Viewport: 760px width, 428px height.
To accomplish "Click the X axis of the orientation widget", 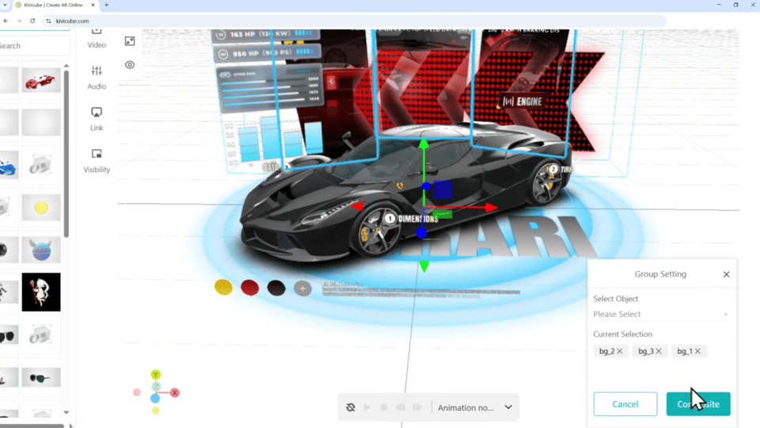I will (x=175, y=392).
